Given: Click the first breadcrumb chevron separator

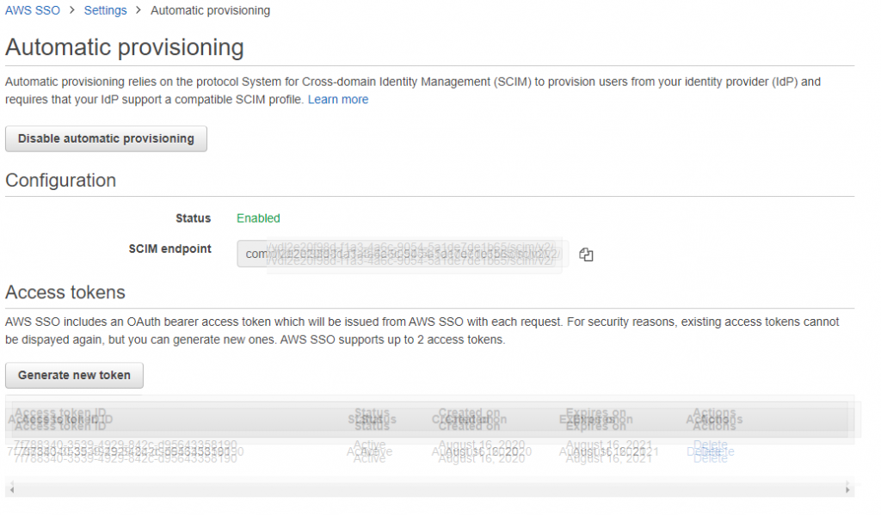Looking at the screenshot, I should point(72,10).
